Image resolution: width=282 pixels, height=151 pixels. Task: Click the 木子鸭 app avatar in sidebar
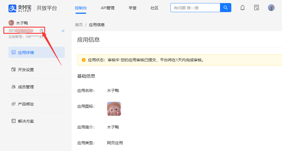[11, 23]
